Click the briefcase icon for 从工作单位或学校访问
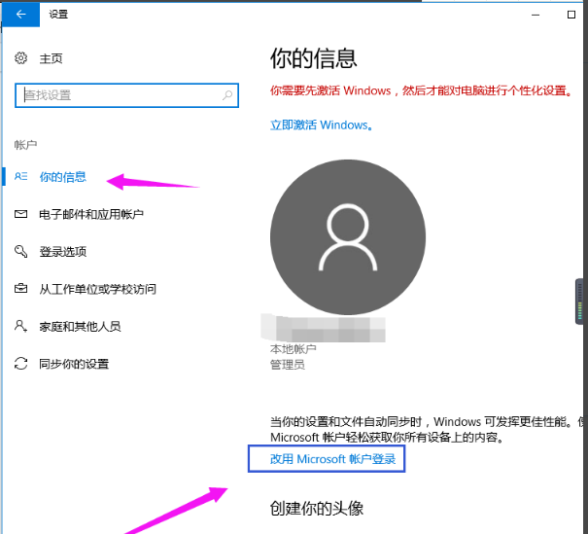588x534 pixels. click(x=21, y=289)
